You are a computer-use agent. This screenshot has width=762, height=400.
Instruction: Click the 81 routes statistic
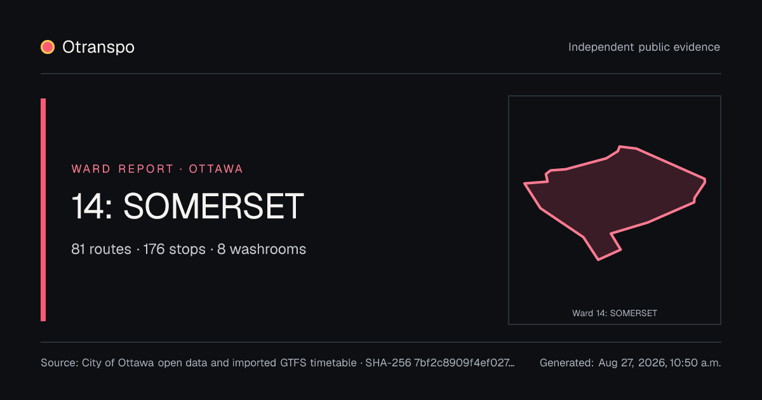pos(101,249)
